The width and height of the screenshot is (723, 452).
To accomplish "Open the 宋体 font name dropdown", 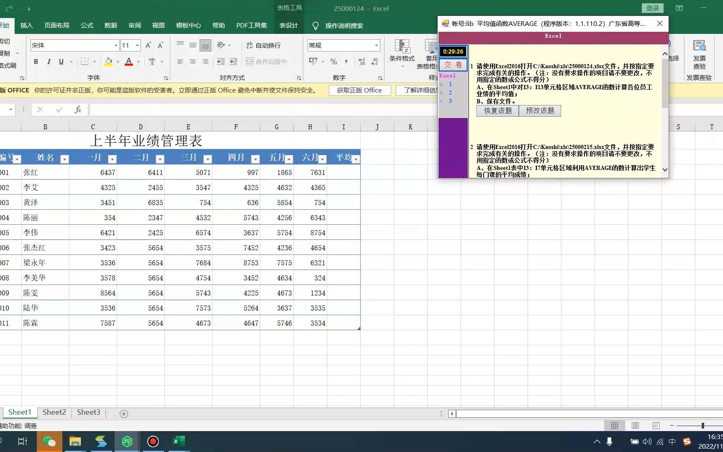I will pos(115,45).
